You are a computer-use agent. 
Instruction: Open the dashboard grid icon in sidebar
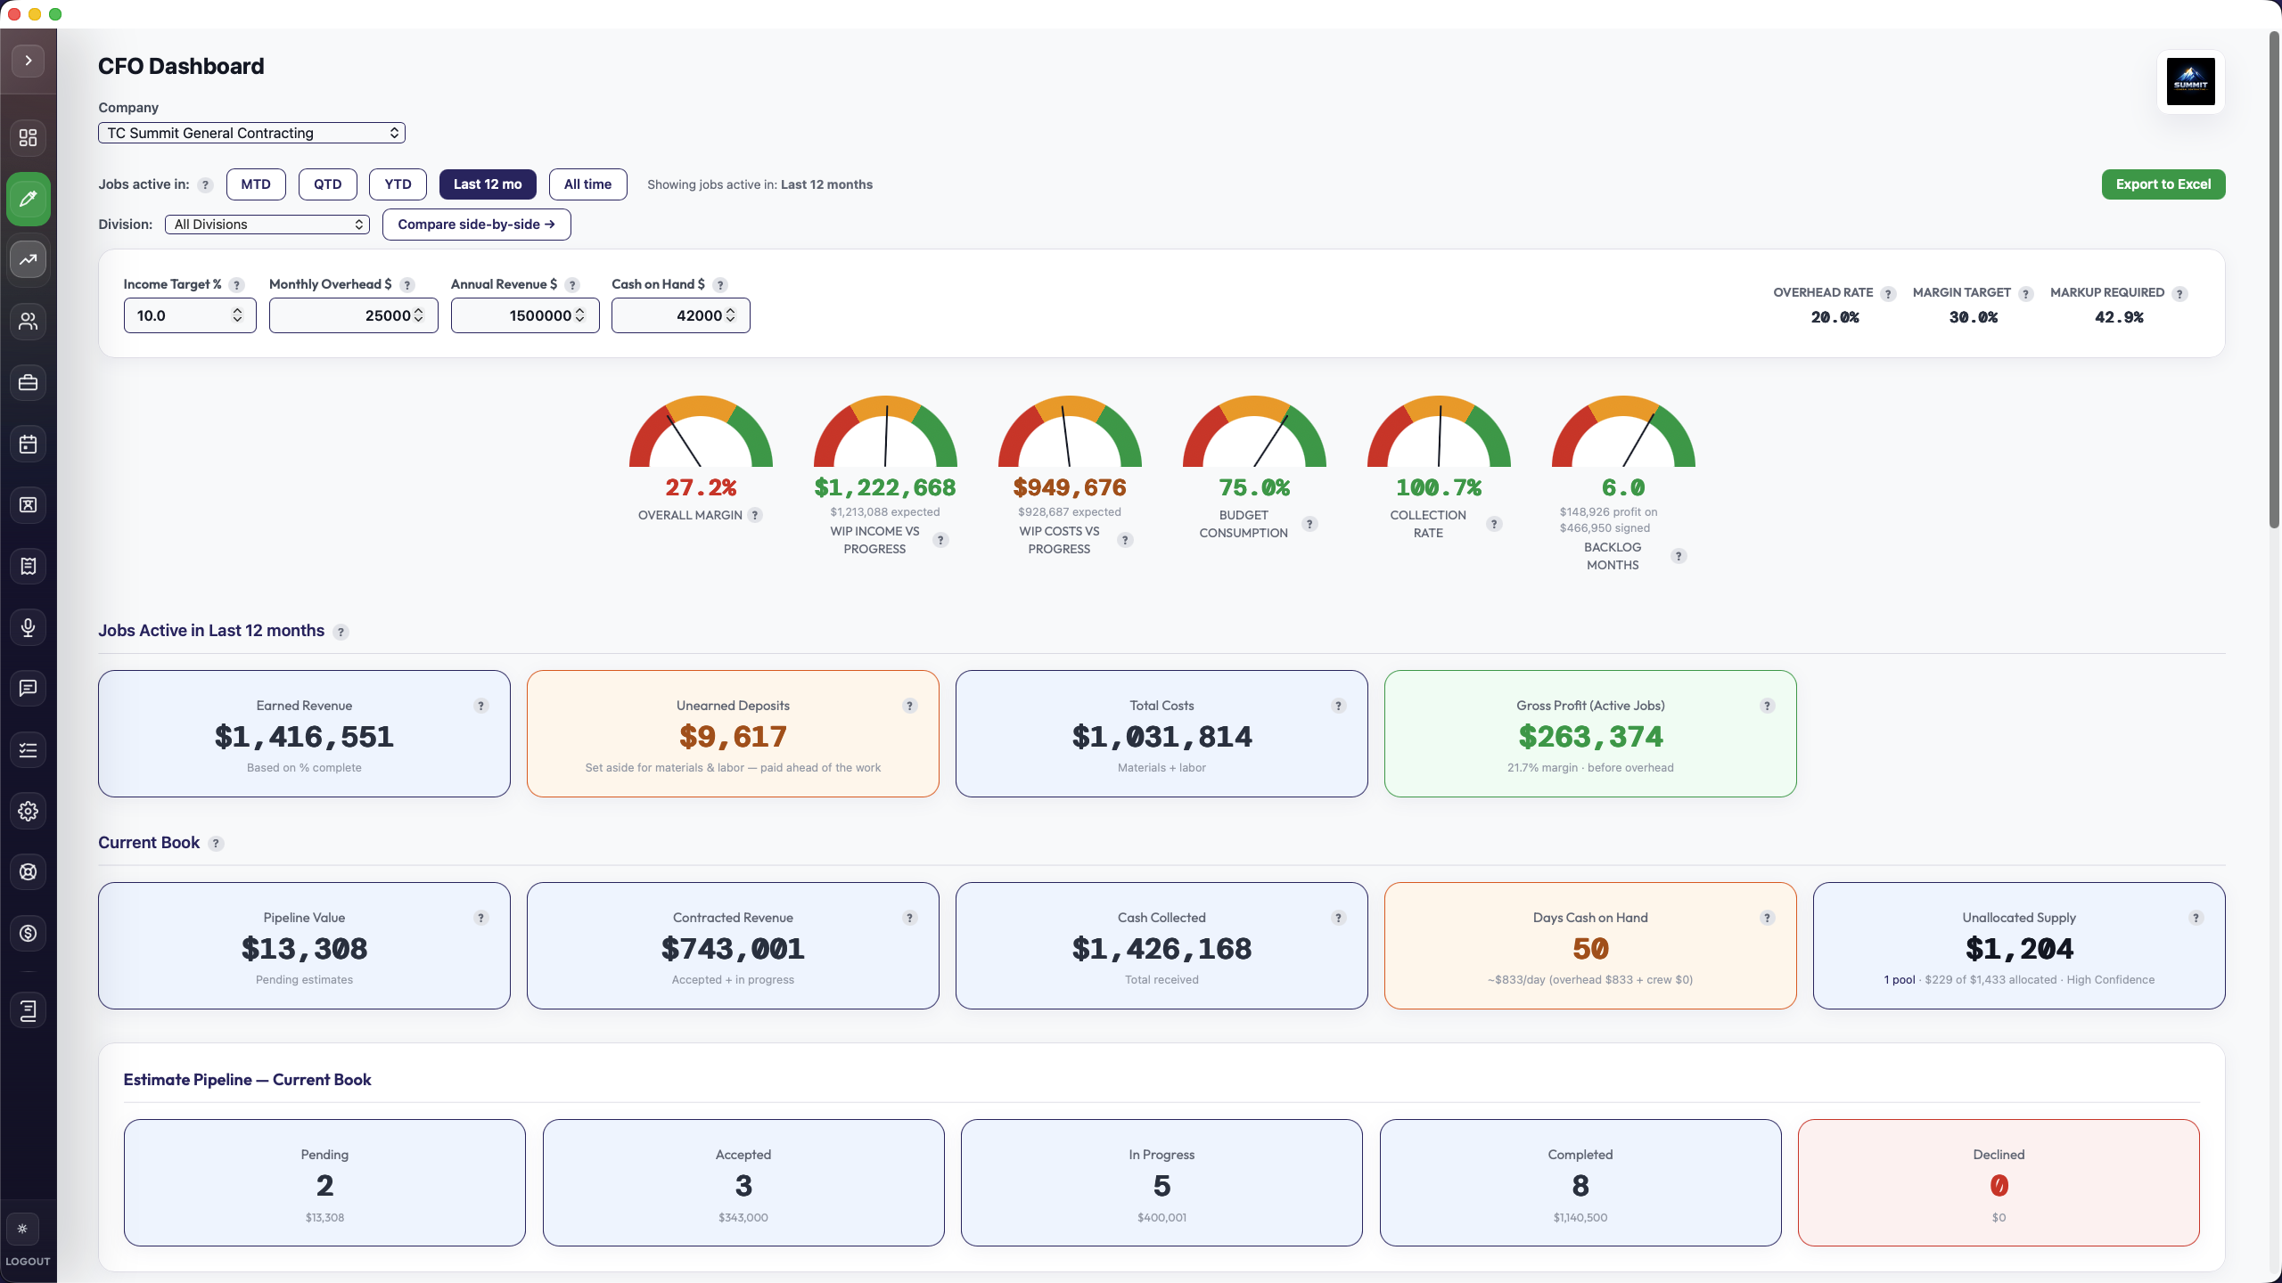pyautogui.click(x=29, y=137)
